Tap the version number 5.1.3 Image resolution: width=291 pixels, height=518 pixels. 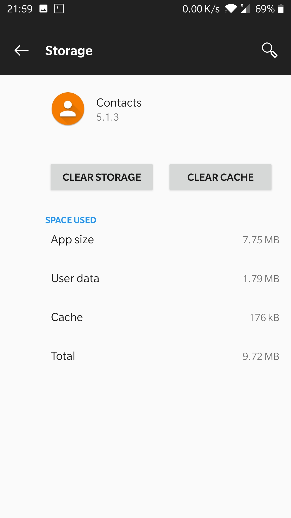point(108,117)
